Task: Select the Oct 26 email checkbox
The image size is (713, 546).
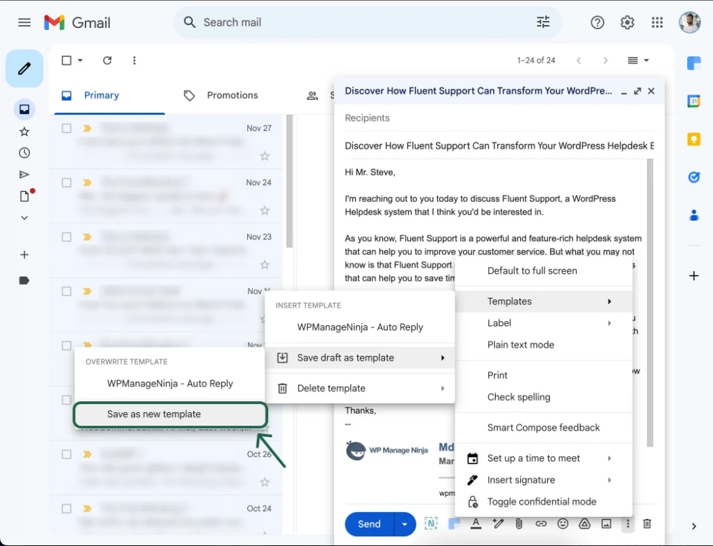Action: click(66, 454)
